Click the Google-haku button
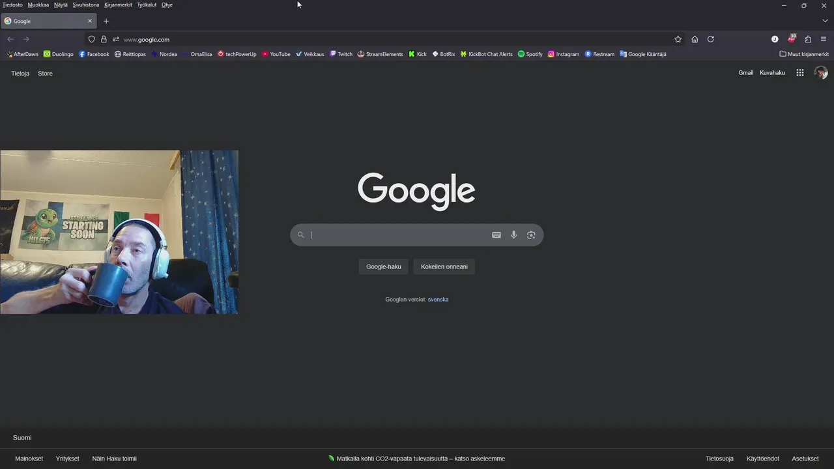The height and width of the screenshot is (469, 834). coord(384,266)
